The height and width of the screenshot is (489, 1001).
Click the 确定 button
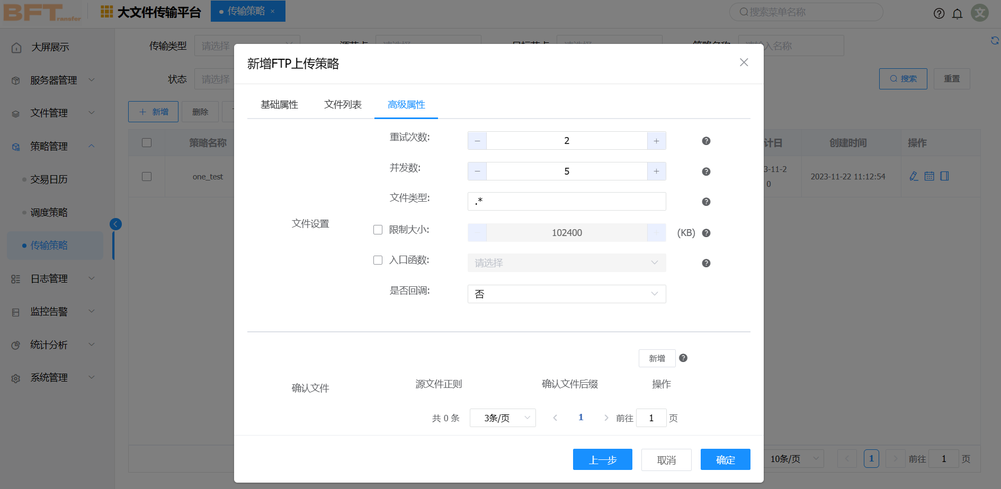[725, 459]
